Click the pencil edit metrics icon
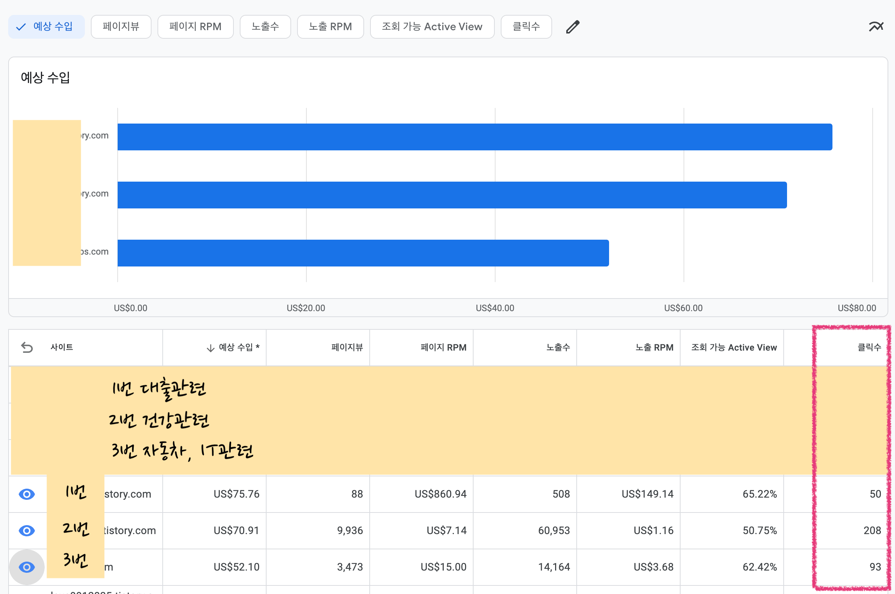895x594 pixels. pos(573,27)
